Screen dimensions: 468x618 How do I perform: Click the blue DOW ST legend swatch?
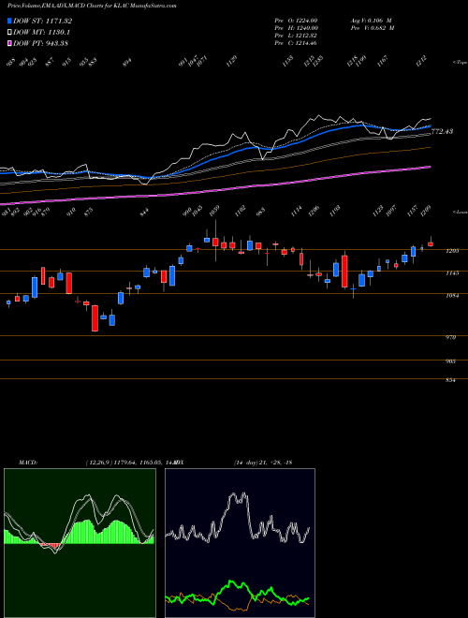pos(10,22)
